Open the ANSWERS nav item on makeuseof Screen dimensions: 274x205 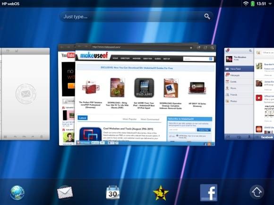coord(137,58)
